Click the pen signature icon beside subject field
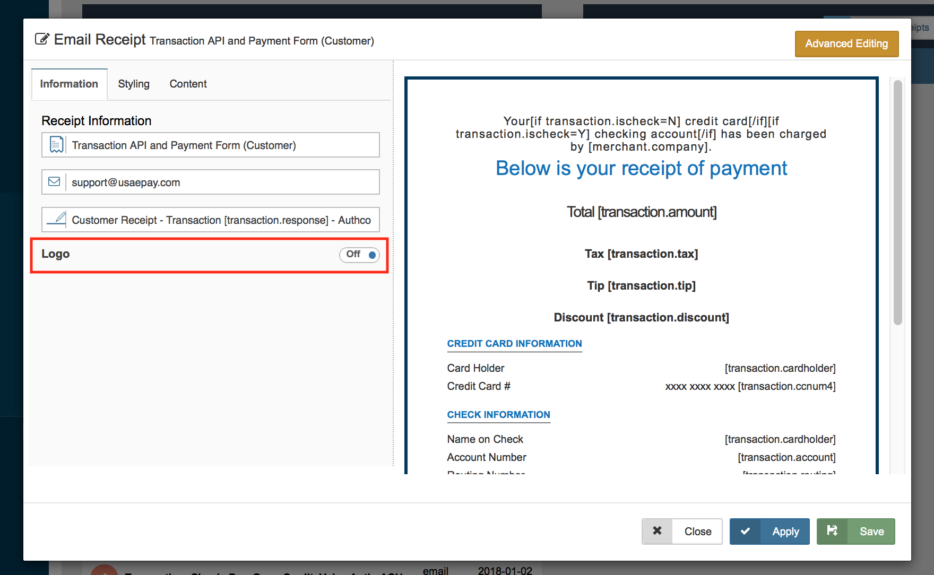 [56, 220]
